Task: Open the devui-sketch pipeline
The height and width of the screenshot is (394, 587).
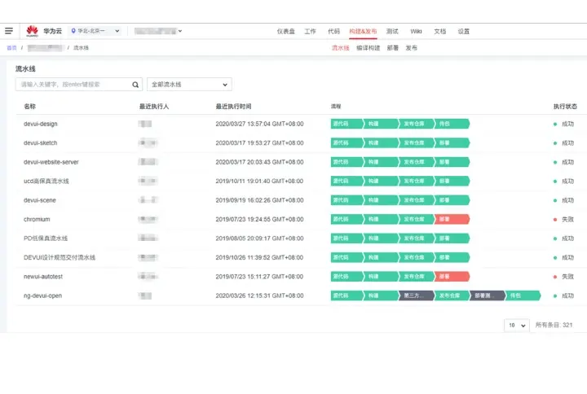Action: click(41, 142)
